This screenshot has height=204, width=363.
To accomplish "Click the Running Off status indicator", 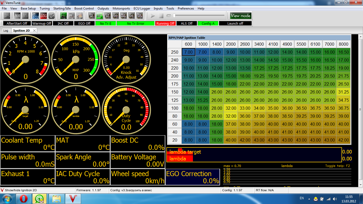I will click(x=165, y=23).
